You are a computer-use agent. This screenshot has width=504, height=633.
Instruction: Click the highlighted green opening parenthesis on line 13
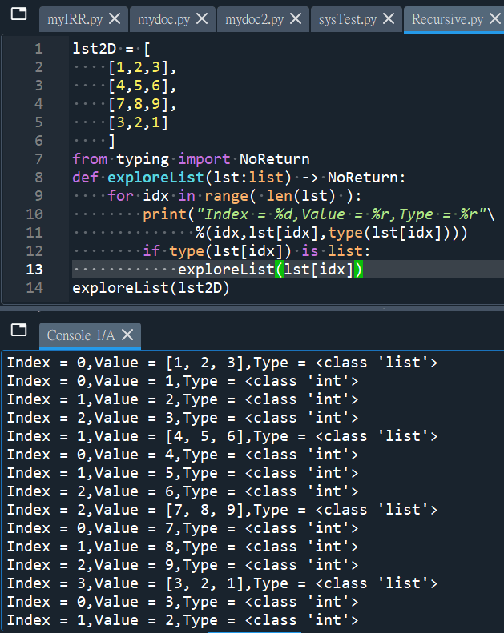279,269
